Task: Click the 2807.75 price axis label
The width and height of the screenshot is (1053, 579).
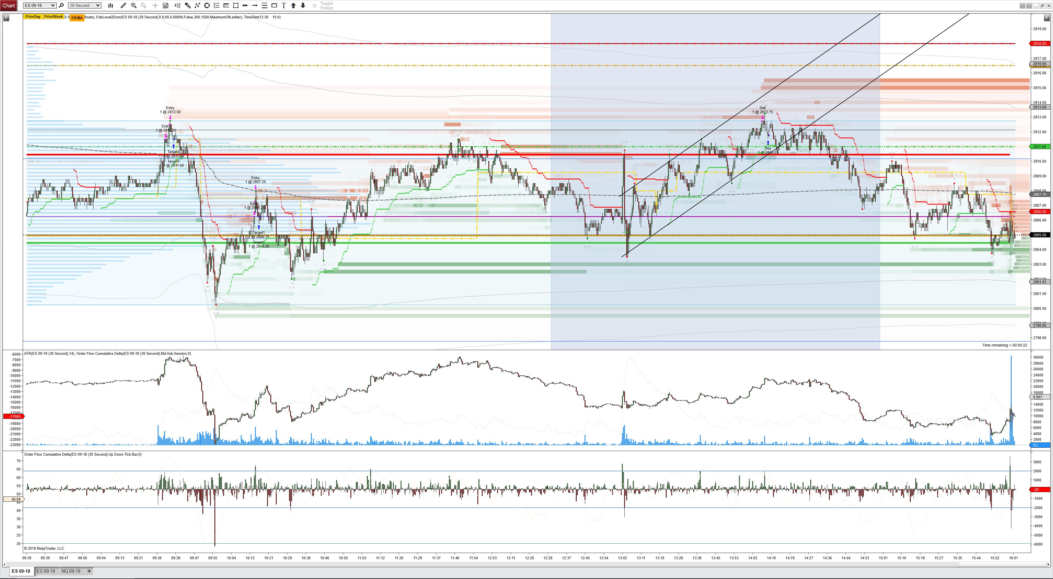Action: [x=1040, y=194]
